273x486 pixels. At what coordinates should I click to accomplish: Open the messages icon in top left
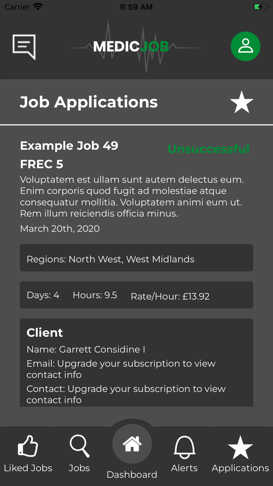pos(24,46)
